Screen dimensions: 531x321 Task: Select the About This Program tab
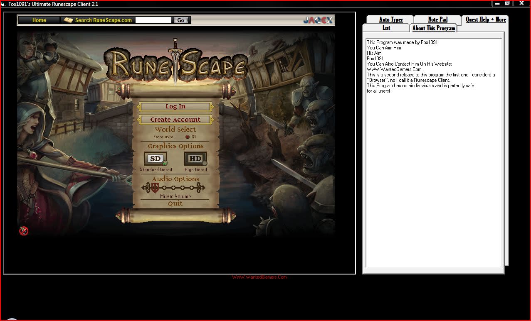pos(434,28)
